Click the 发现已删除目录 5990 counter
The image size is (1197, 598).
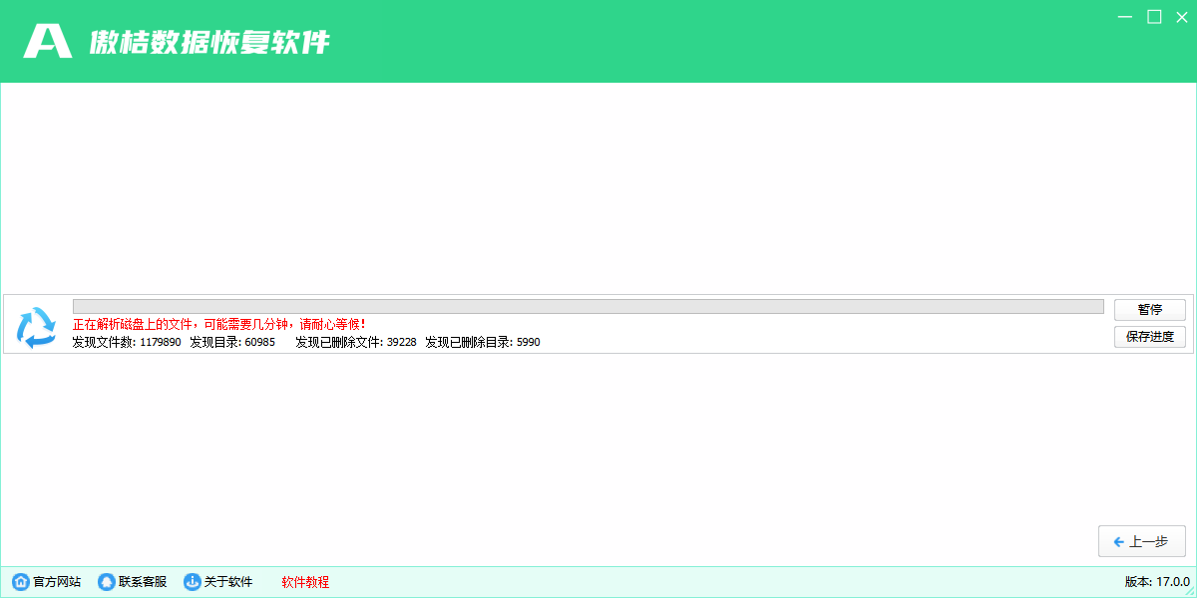(482, 342)
